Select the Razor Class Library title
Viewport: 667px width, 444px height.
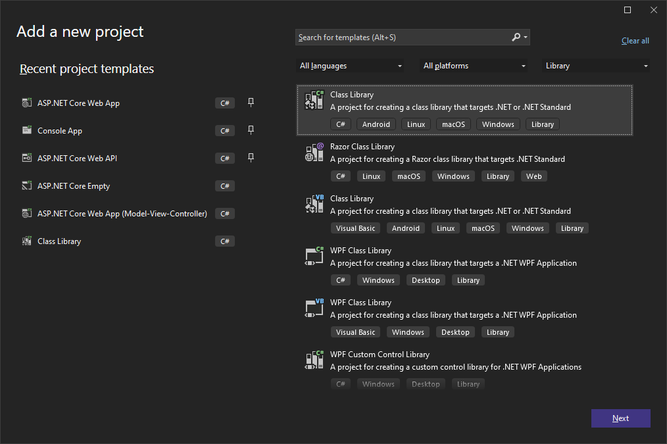362,146
